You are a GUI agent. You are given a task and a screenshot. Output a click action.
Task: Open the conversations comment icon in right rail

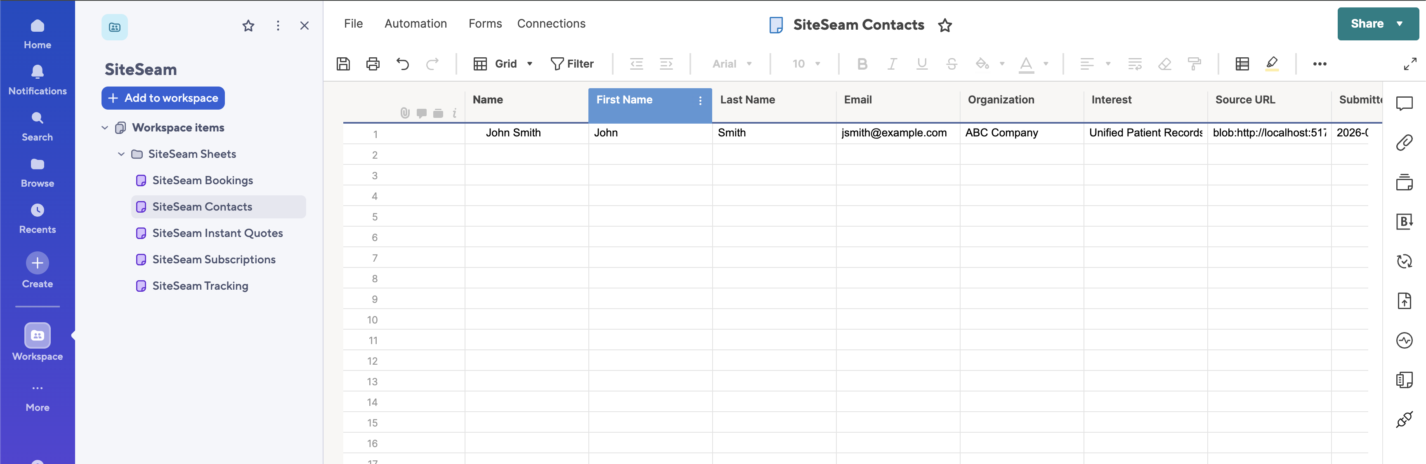1405,103
